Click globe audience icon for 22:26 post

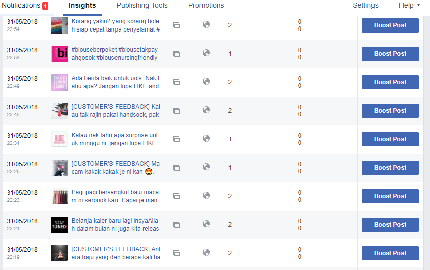point(206,167)
